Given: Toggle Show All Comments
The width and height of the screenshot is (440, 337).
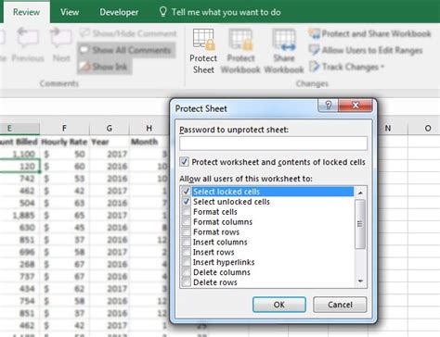Looking at the screenshot, I should tap(126, 50).
